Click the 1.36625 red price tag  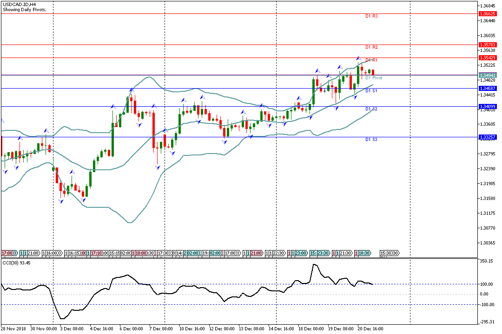(488, 14)
